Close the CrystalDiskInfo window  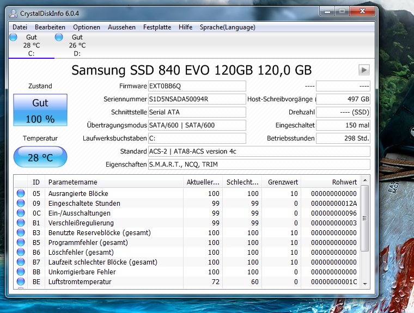pyautogui.click(x=362, y=11)
